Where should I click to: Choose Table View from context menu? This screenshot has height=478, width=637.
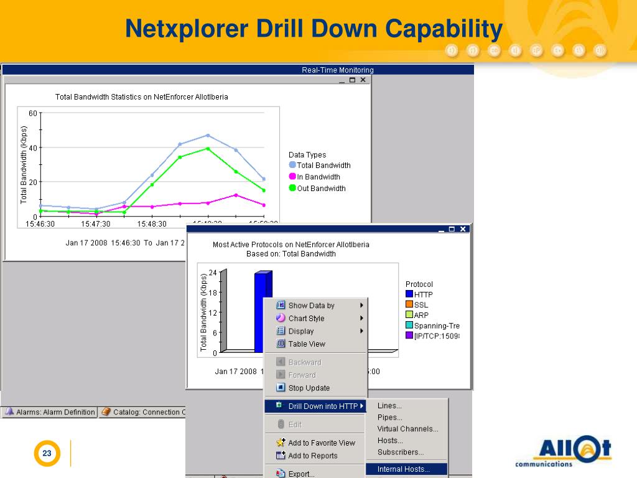coord(315,344)
